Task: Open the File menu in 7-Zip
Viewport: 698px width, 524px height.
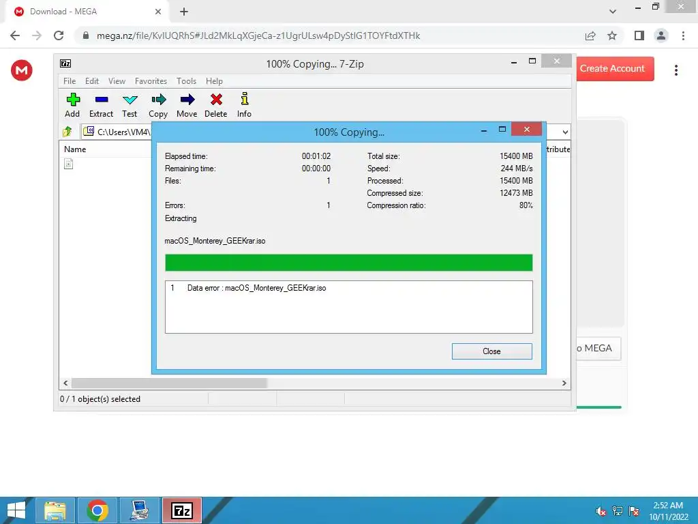Action: click(70, 81)
